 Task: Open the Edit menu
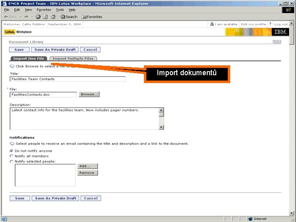pos(17,9)
